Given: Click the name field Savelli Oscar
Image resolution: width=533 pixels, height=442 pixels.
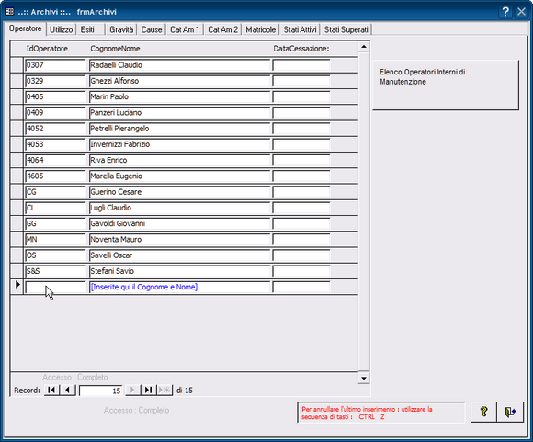Looking at the screenshot, I should (x=179, y=255).
